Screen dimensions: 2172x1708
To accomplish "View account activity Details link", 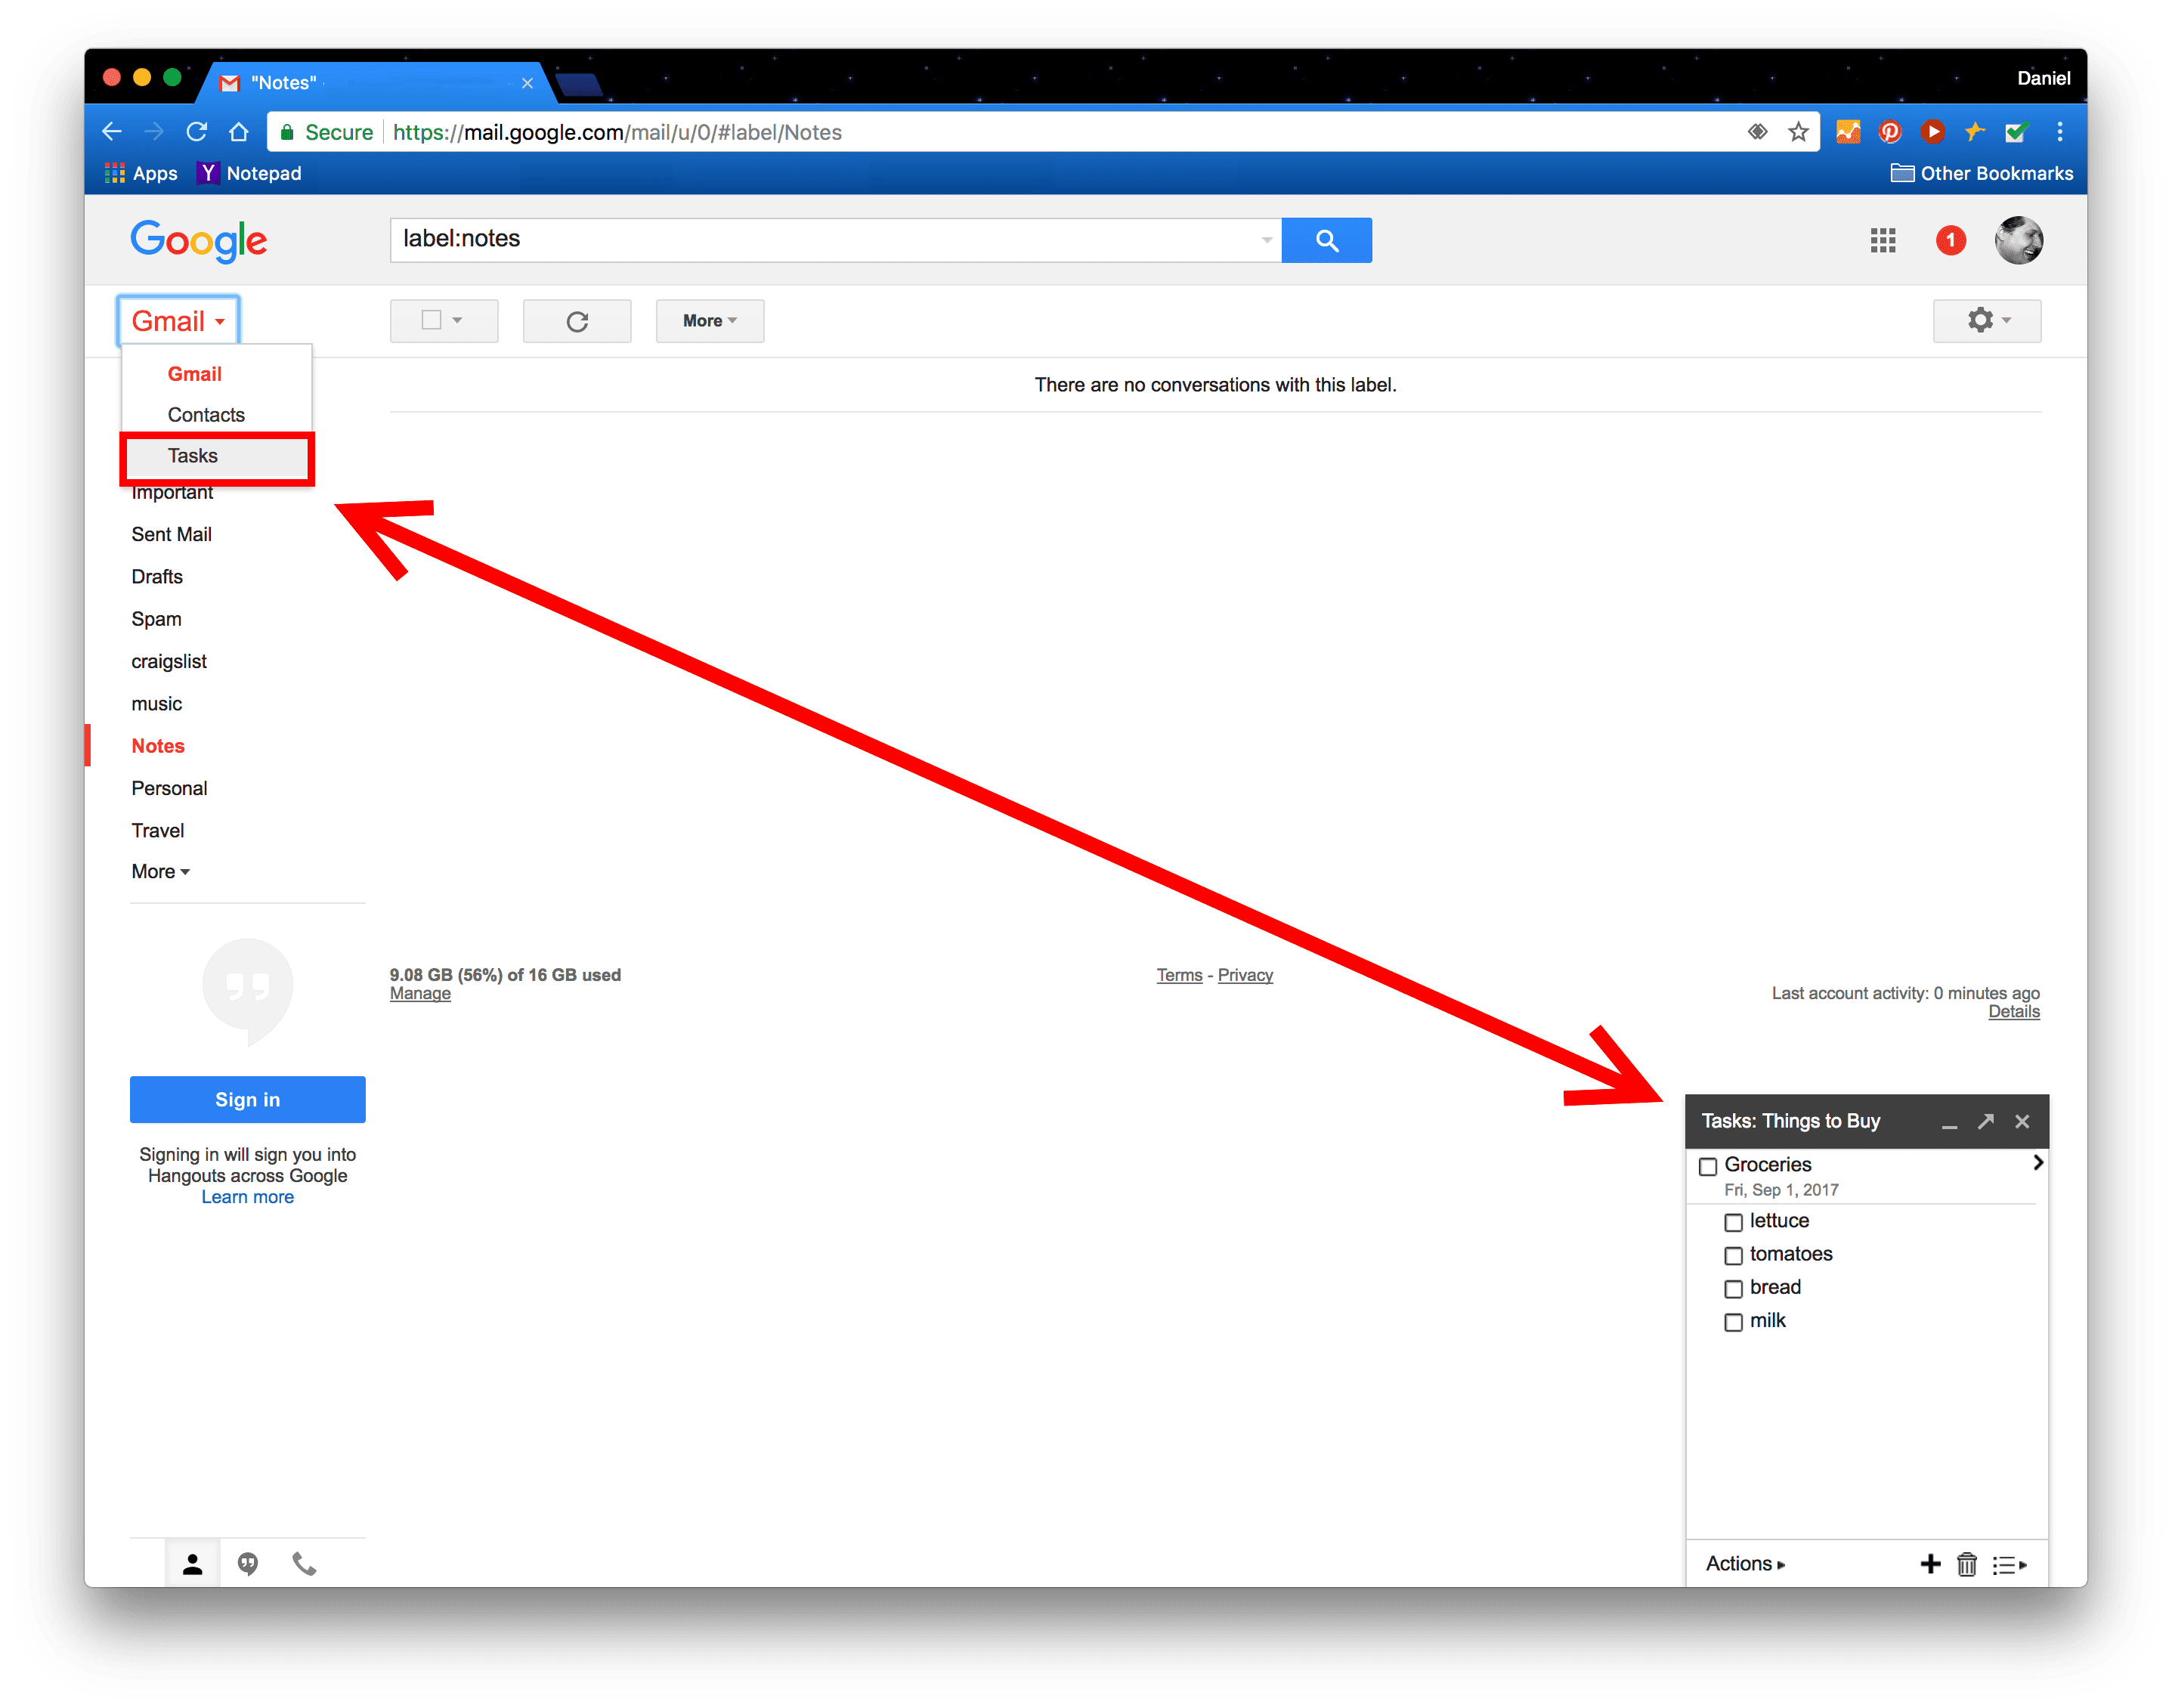I will [x=2013, y=1011].
